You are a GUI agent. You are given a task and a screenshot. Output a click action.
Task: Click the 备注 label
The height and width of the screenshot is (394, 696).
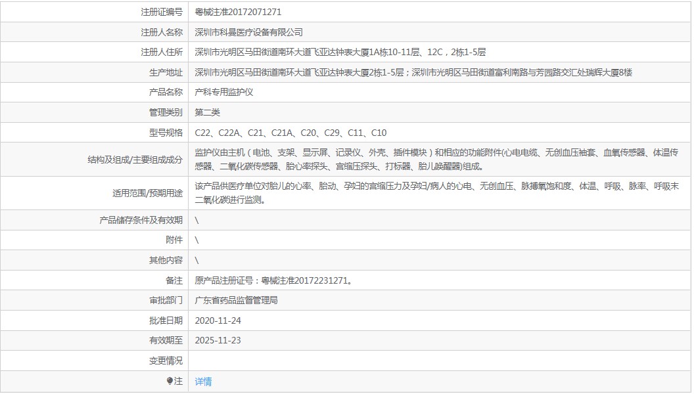point(174,280)
